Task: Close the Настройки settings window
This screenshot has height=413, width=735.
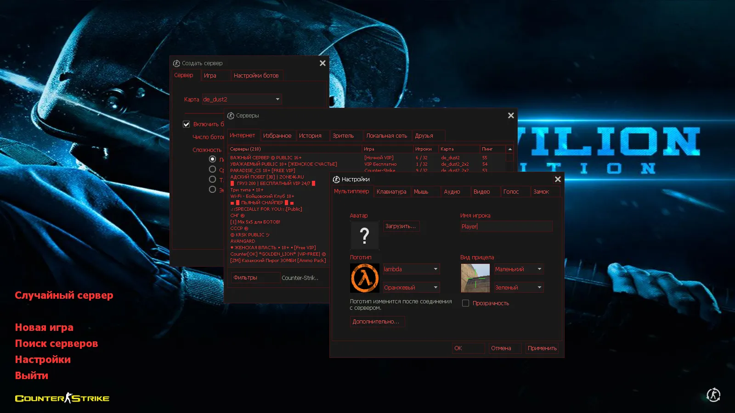Action: (558, 179)
